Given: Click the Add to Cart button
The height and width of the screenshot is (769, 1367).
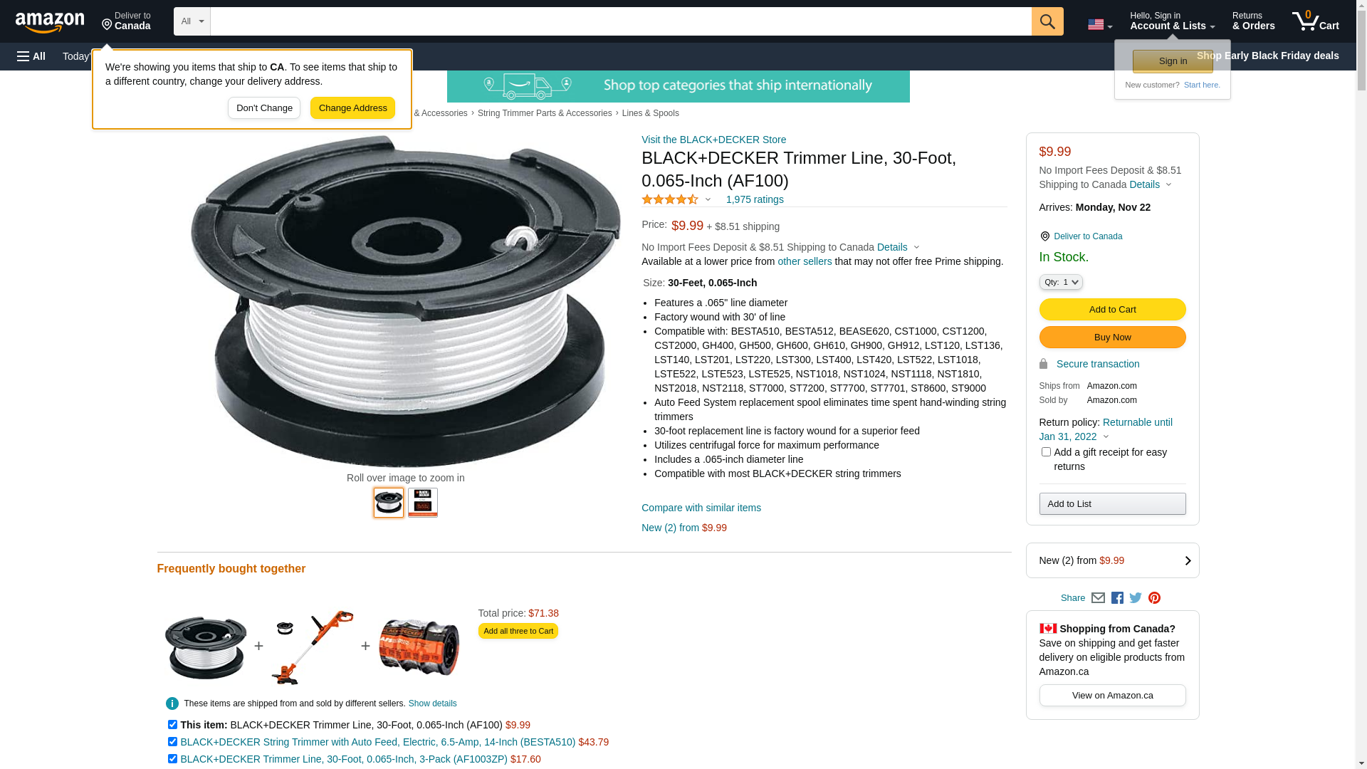Looking at the screenshot, I should (x=1112, y=310).
